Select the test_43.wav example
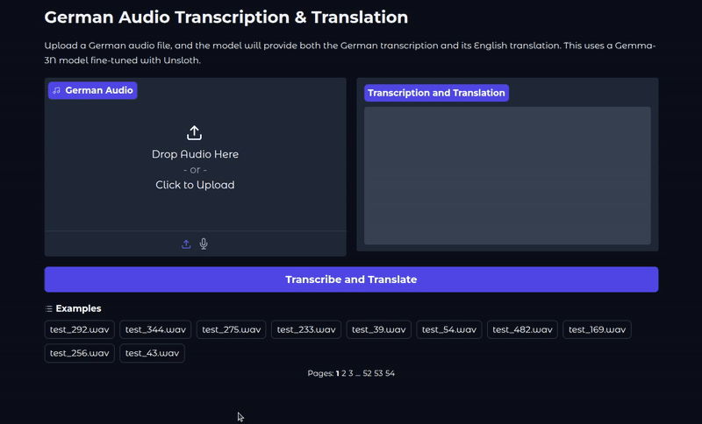Image resolution: width=702 pixels, height=424 pixels. tap(152, 353)
